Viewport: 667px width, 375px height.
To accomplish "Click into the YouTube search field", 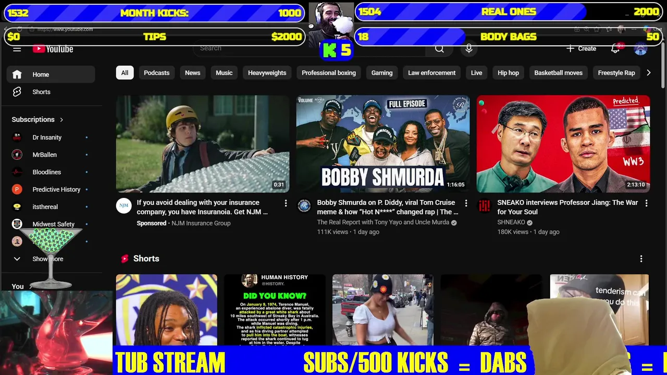I will pyautogui.click(x=310, y=48).
